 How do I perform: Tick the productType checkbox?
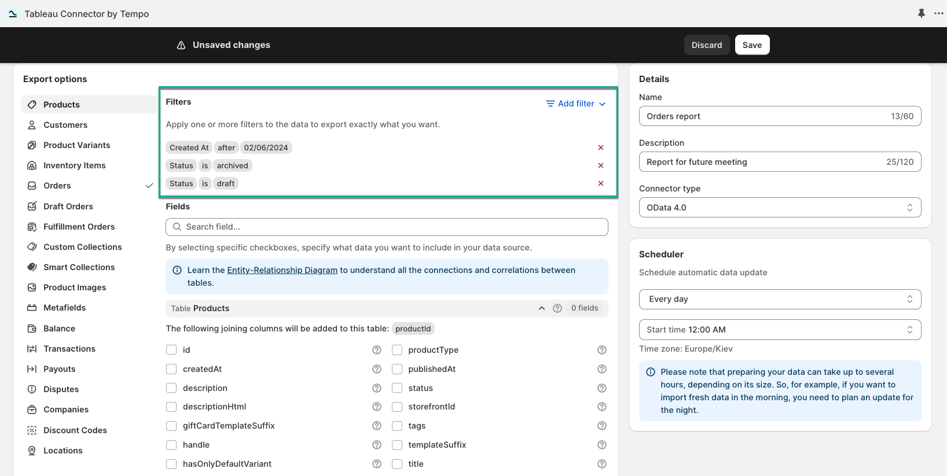[x=397, y=350]
